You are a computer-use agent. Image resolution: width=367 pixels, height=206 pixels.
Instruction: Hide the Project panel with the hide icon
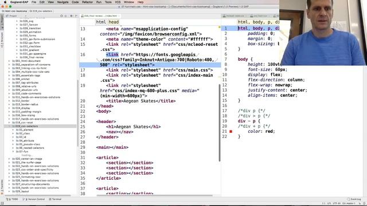[x=76, y=16]
